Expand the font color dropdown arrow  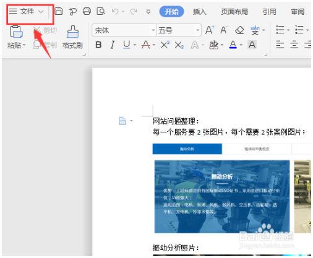click(241, 45)
